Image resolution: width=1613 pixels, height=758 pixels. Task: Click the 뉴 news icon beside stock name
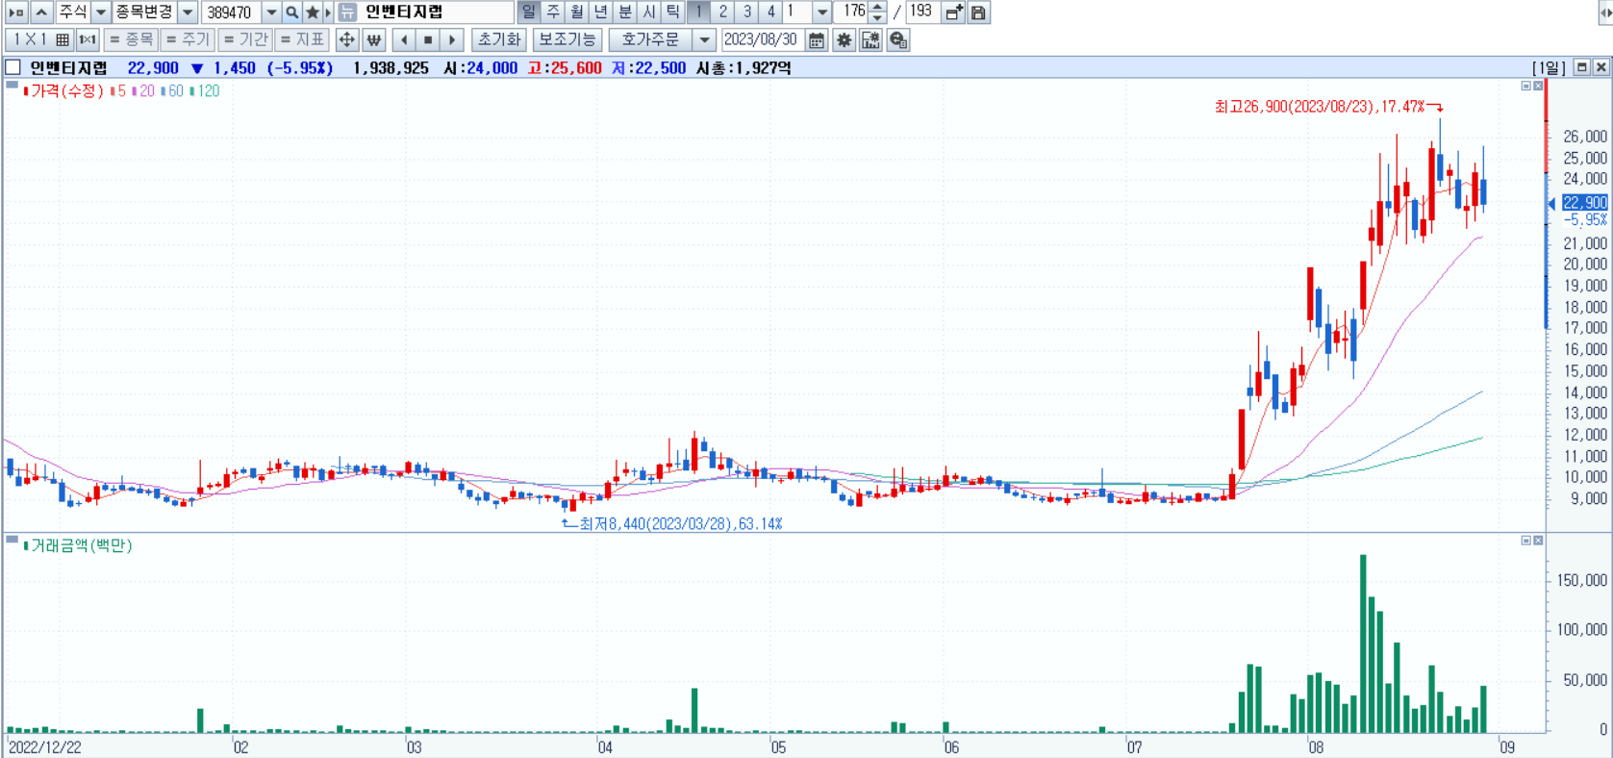click(x=347, y=13)
